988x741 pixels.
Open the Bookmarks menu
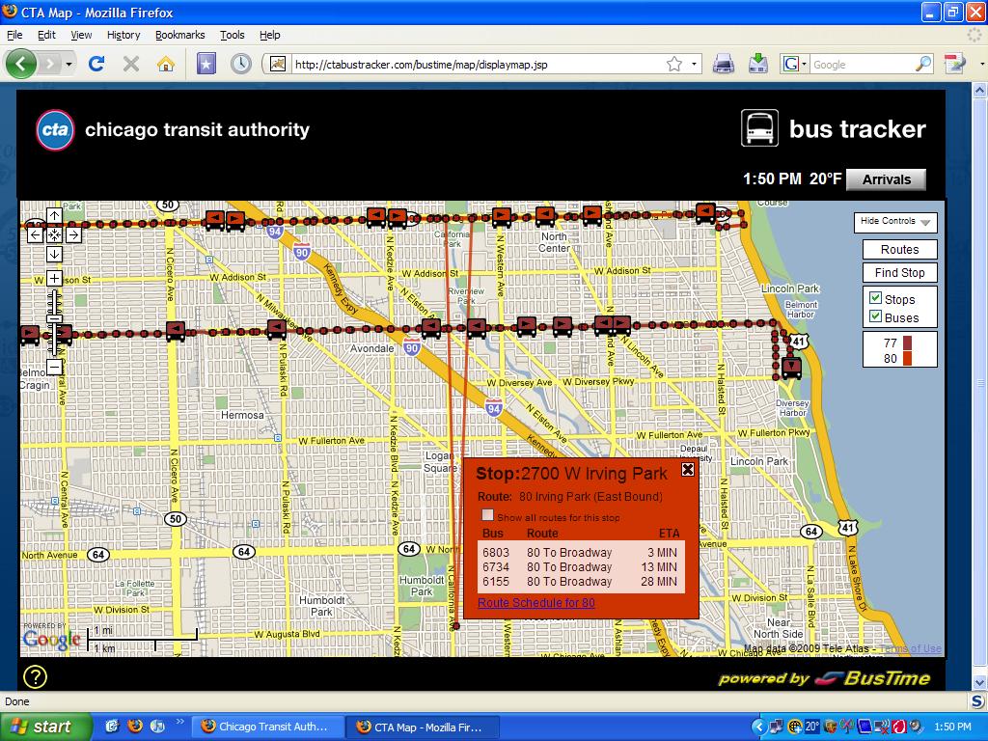click(179, 35)
